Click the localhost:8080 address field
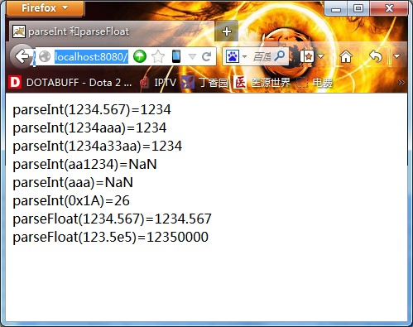413x327 pixels. click(x=91, y=57)
